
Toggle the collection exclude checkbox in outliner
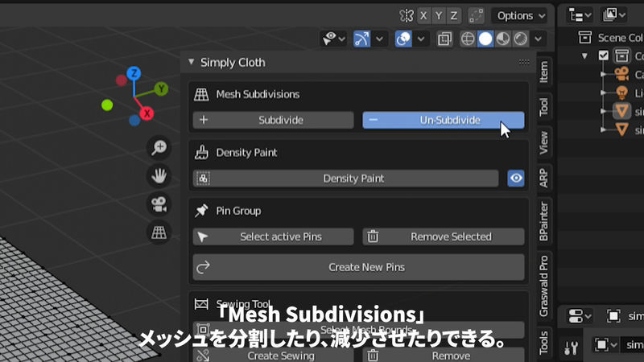tap(603, 56)
